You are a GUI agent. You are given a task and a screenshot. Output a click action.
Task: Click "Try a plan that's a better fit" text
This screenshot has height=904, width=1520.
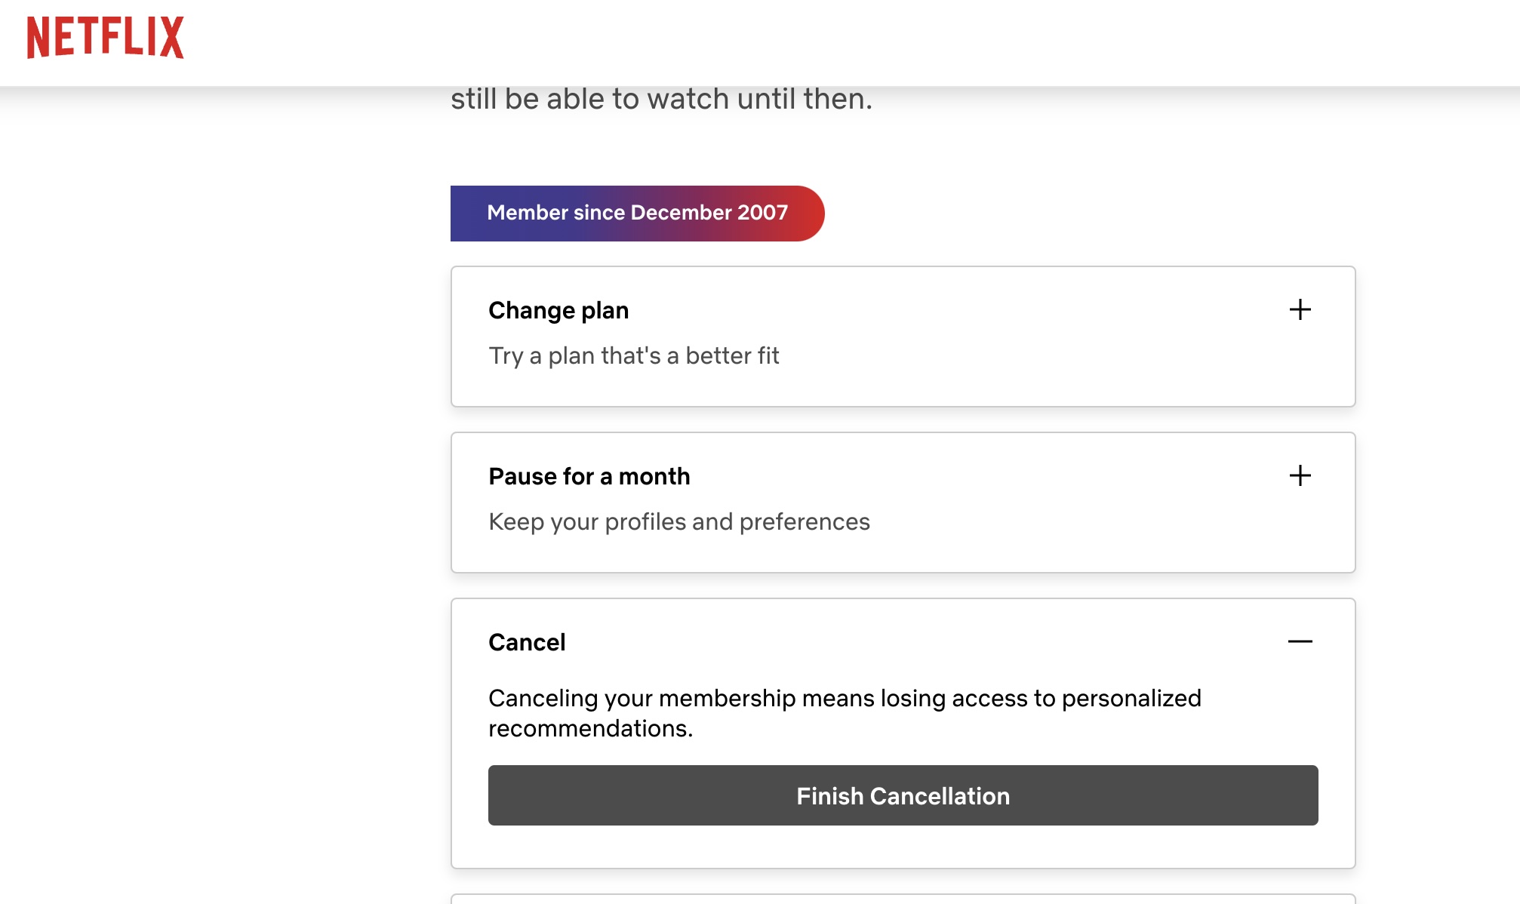tap(633, 355)
